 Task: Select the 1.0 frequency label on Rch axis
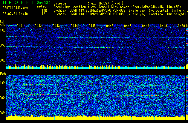pos(2,83)
